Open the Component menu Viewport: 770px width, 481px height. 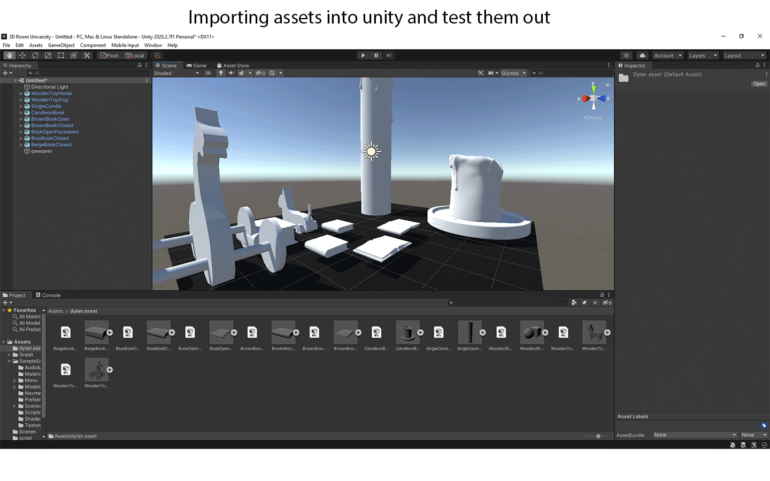click(93, 45)
